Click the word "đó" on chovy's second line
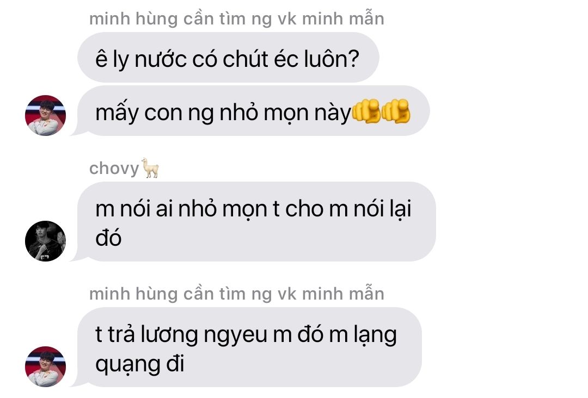The image size is (588, 398). pyautogui.click(x=108, y=238)
